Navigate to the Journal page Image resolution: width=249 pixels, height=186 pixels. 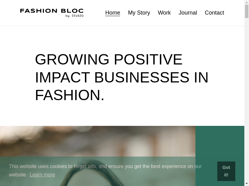click(x=188, y=13)
